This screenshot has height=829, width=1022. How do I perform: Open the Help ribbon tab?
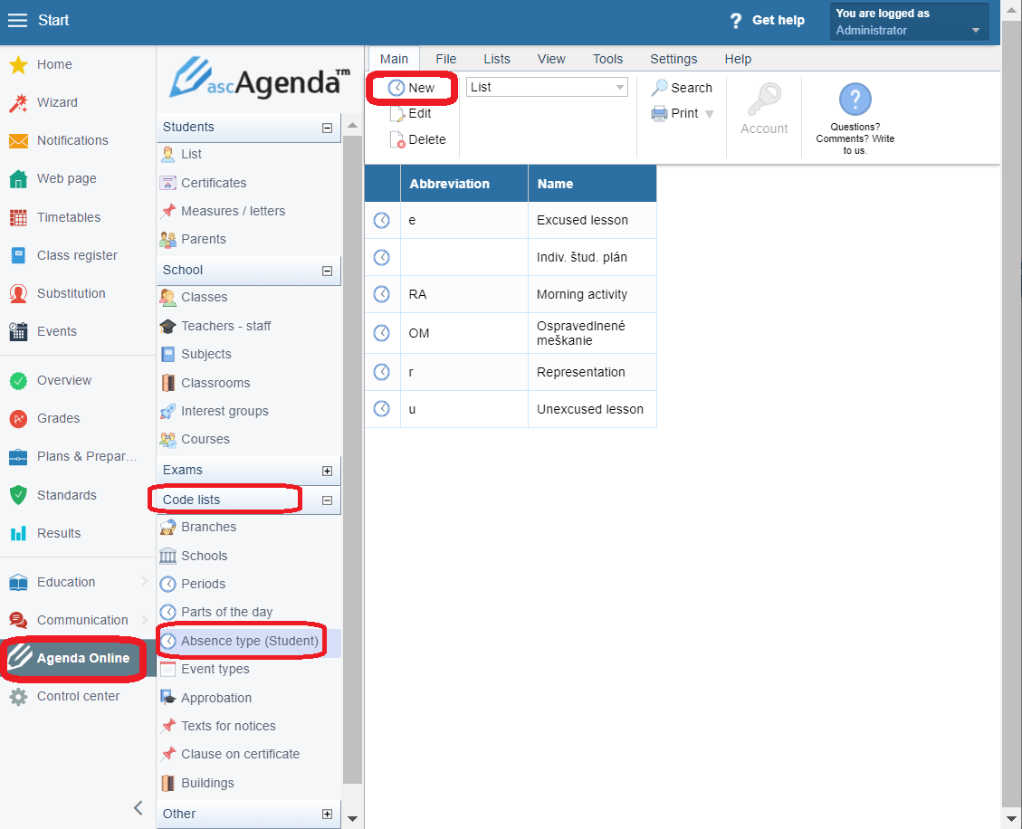pyautogui.click(x=738, y=60)
